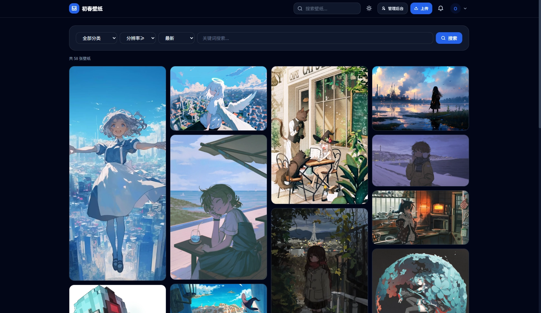The image size is (541, 313).
Task: Open the cat-eared girl in kitchen wallpaper
Action: (x=420, y=217)
